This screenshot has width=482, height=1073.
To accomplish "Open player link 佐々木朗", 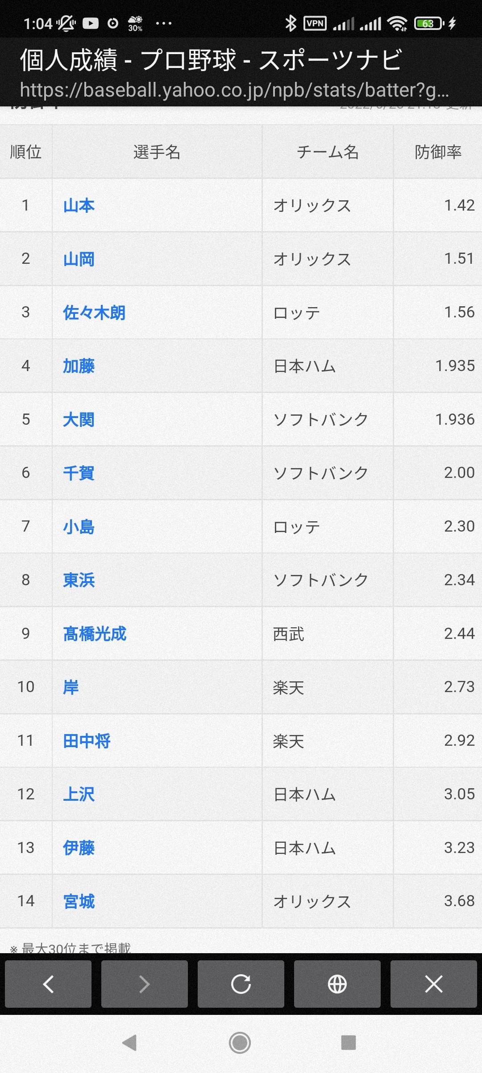I will pos(94,313).
